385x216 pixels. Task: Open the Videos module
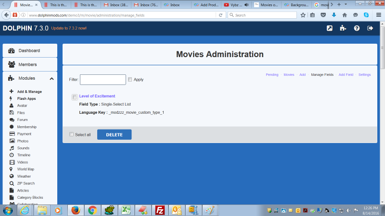point(22,162)
